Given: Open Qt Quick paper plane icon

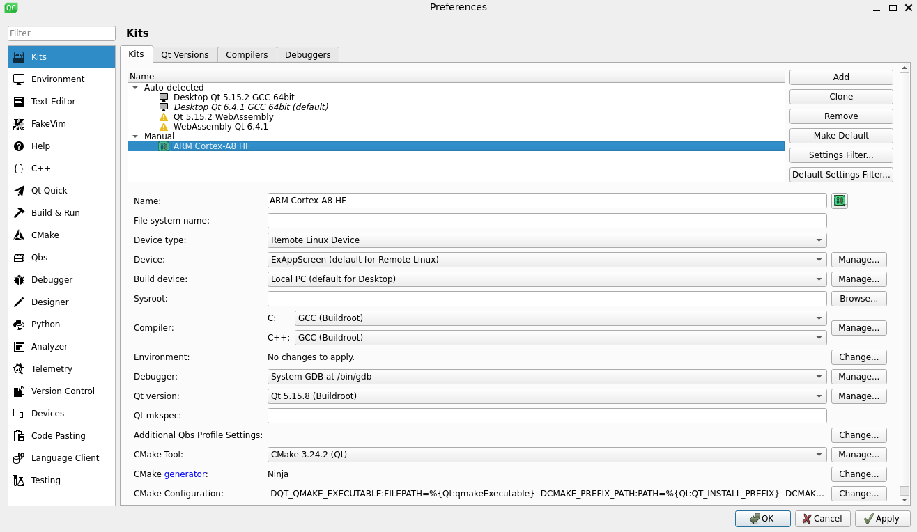Looking at the screenshot, I should point(19,191).
